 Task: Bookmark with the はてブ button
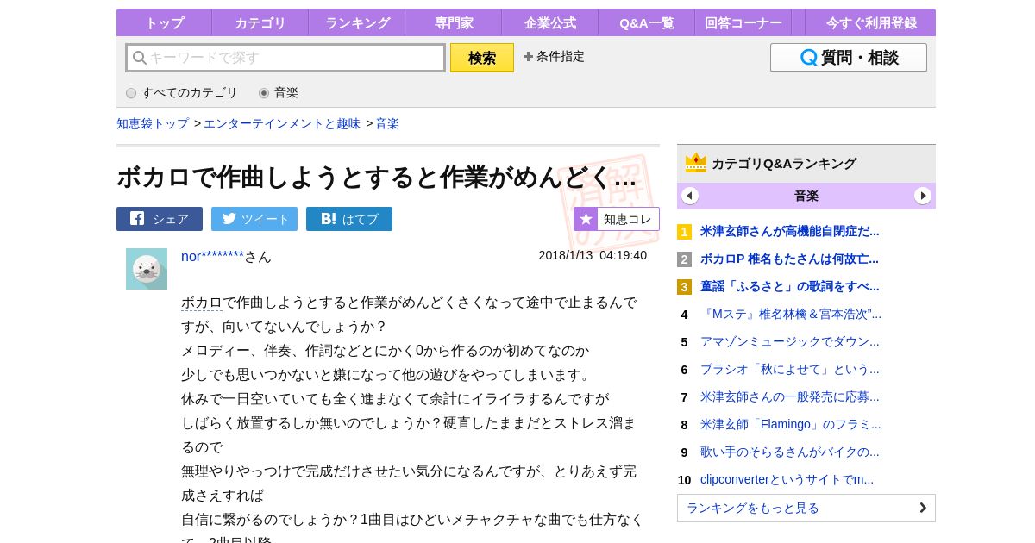click(349, 219)
